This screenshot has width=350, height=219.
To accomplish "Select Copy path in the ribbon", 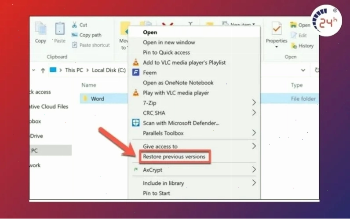I will (x=86, y=35).
